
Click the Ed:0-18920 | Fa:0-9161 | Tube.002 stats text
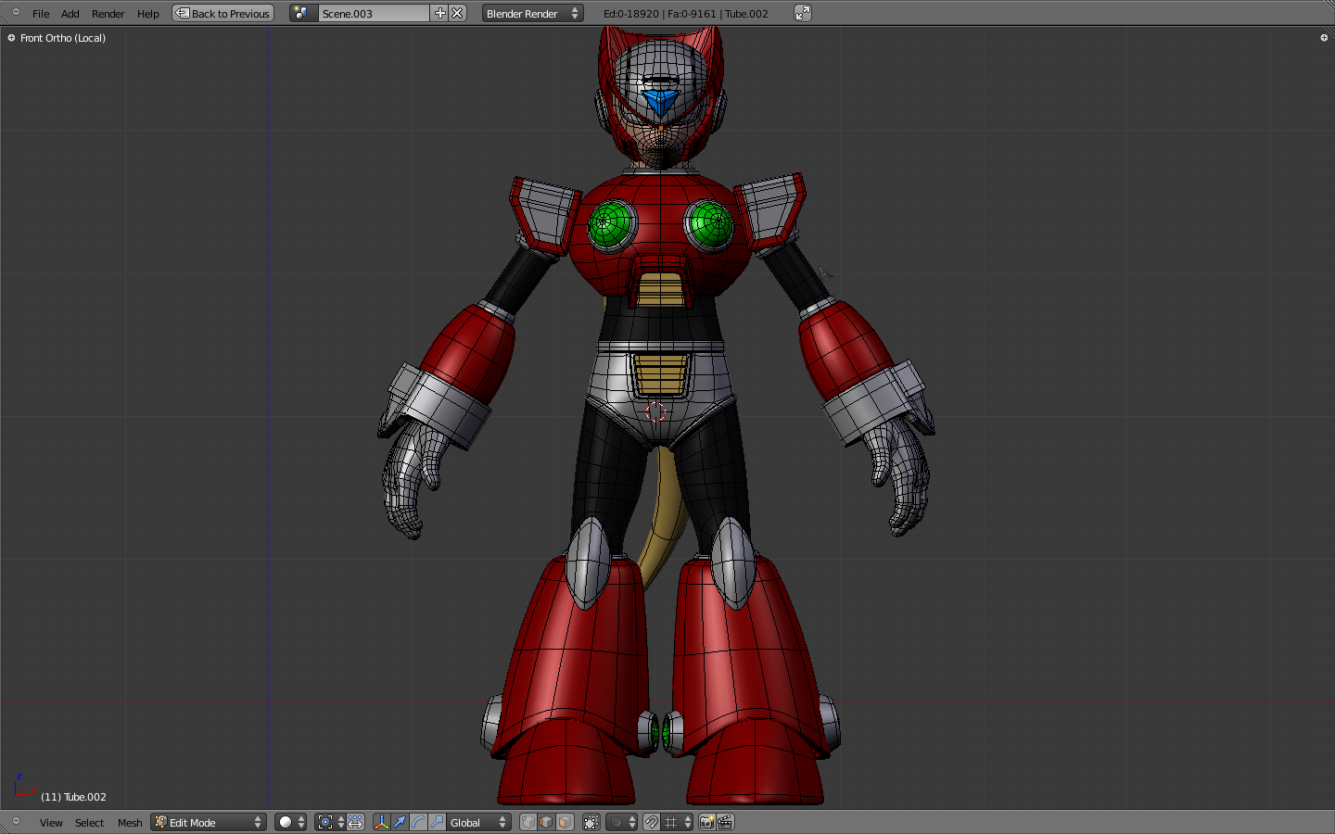tap(686, 14)
